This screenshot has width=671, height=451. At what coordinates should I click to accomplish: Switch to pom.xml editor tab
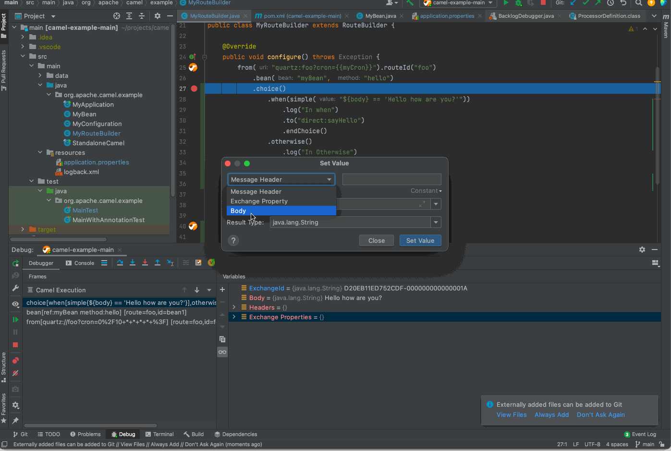pyautogui.click(x=303, y=16)
